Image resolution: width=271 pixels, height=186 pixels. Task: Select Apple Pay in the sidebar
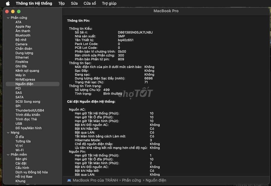click(23, 27)
